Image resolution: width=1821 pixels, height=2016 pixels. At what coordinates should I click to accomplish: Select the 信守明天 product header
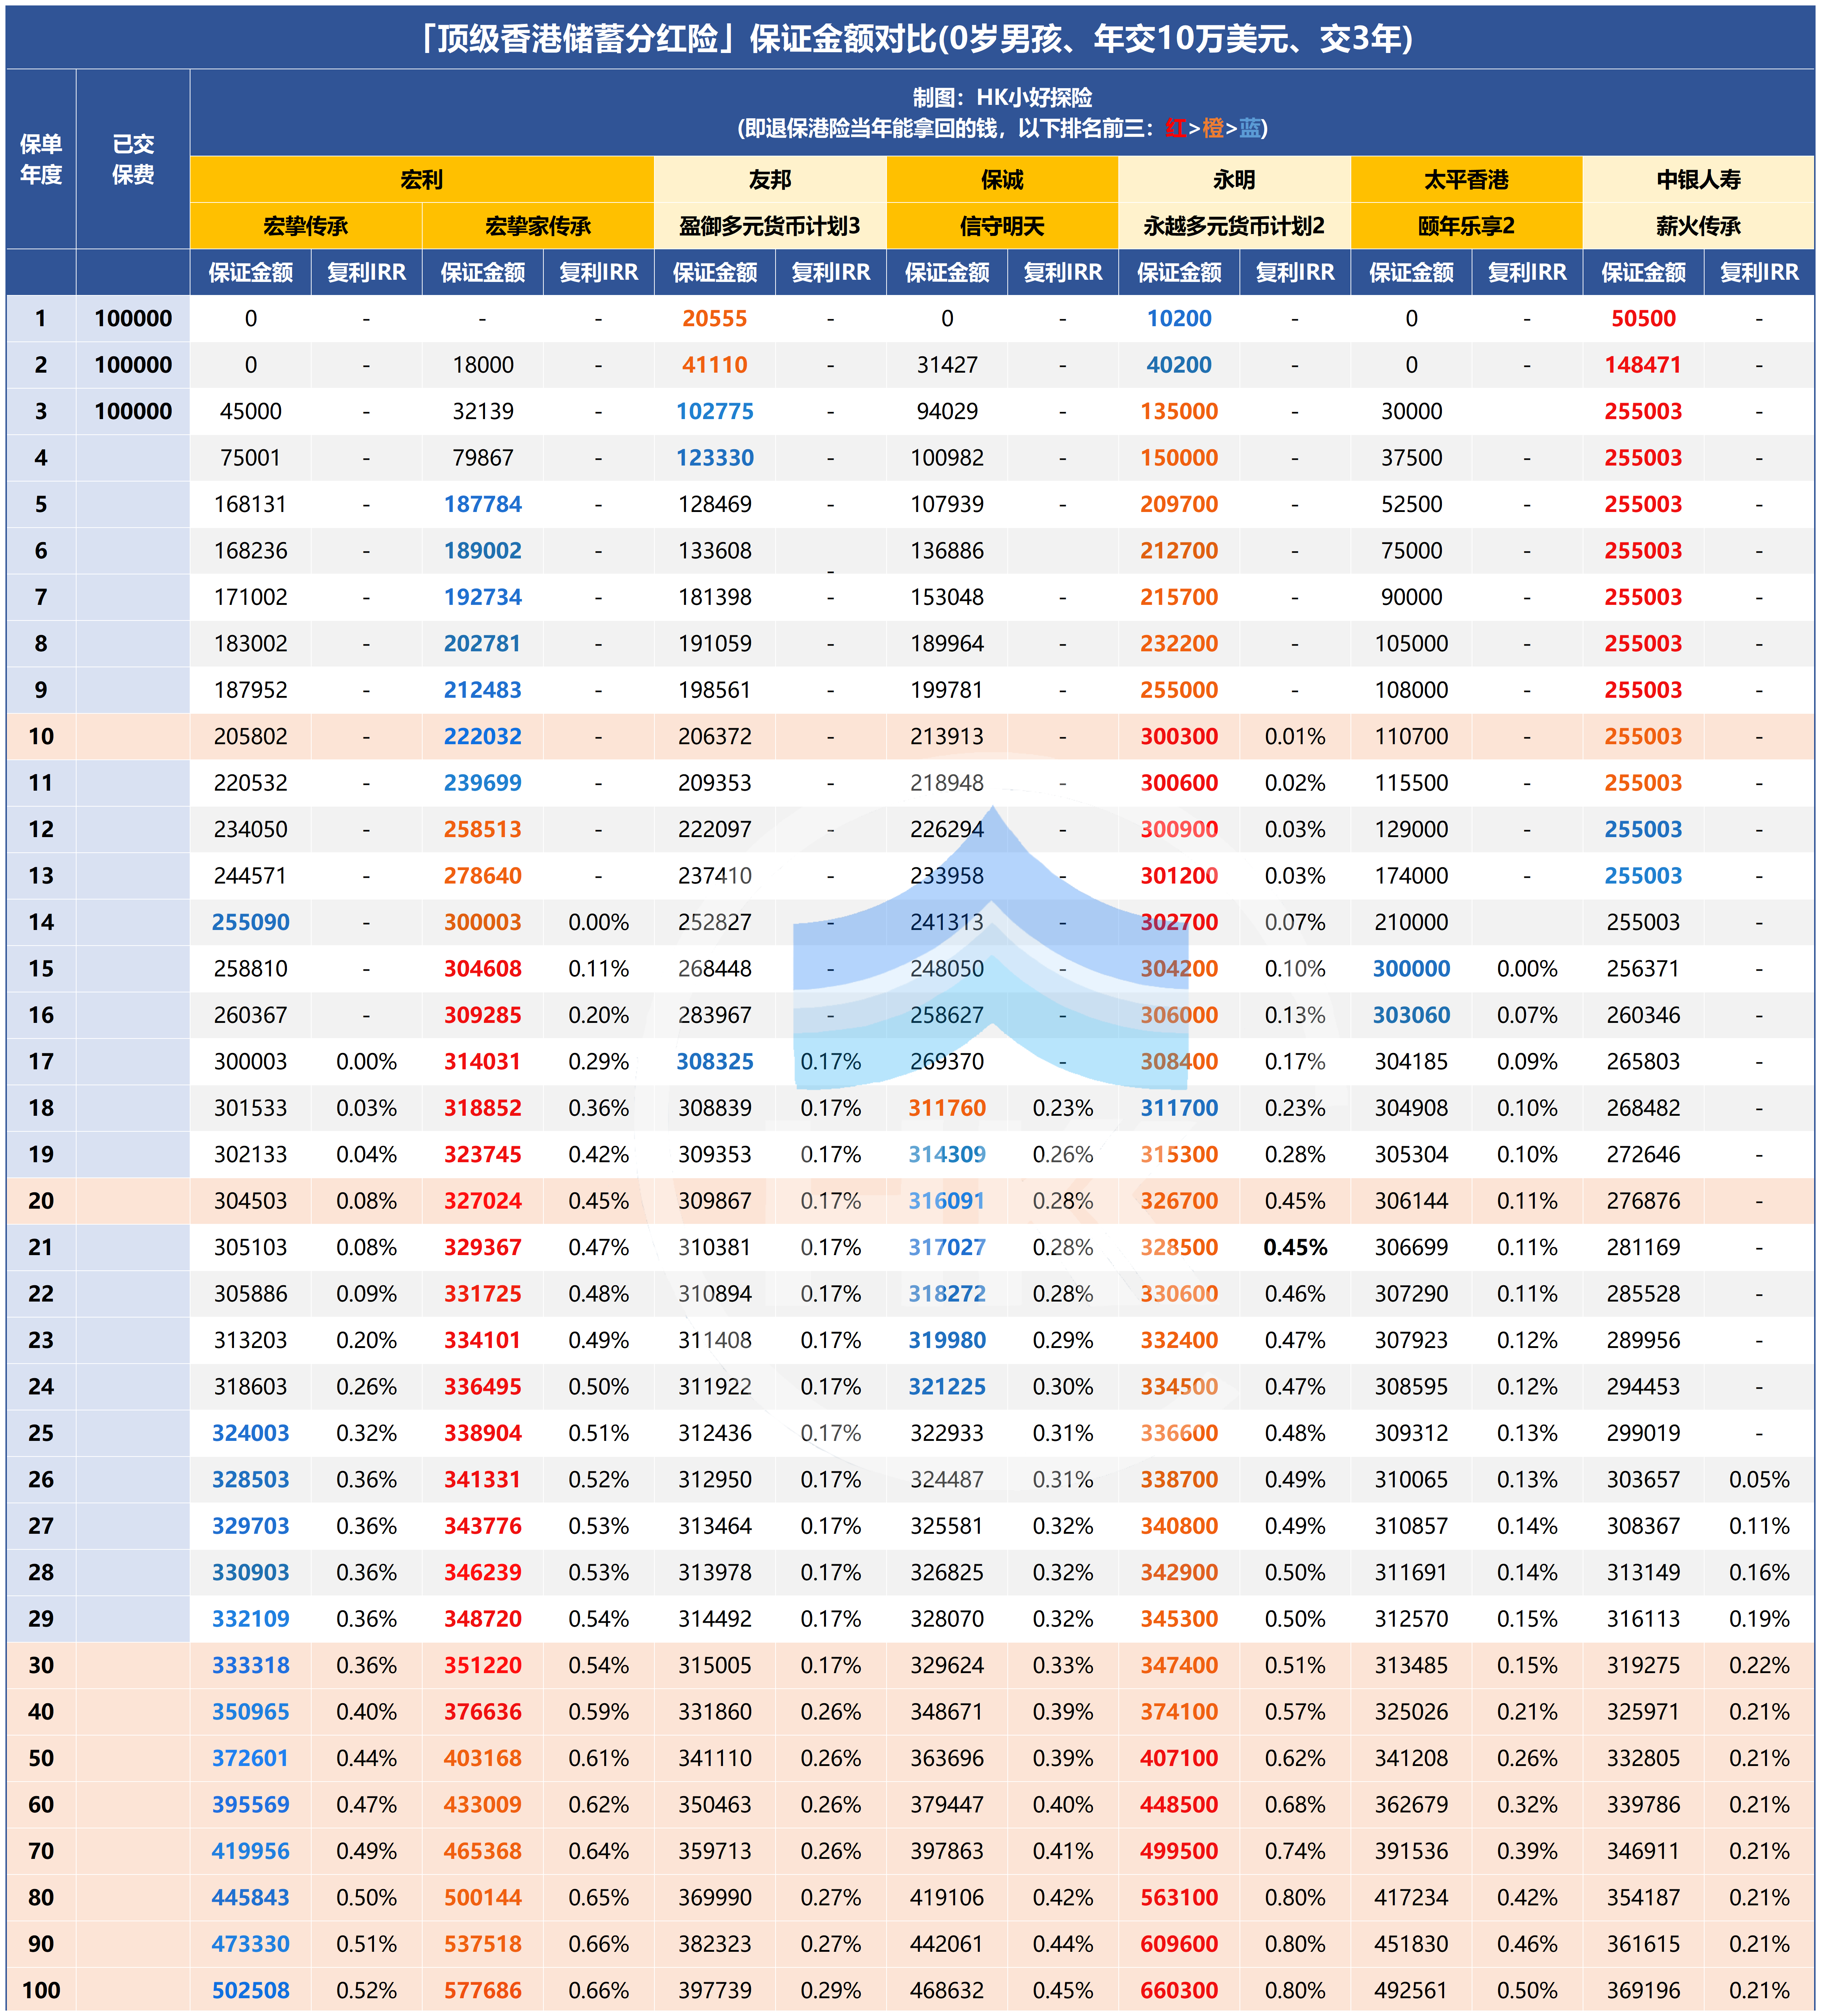point(1002,226)
